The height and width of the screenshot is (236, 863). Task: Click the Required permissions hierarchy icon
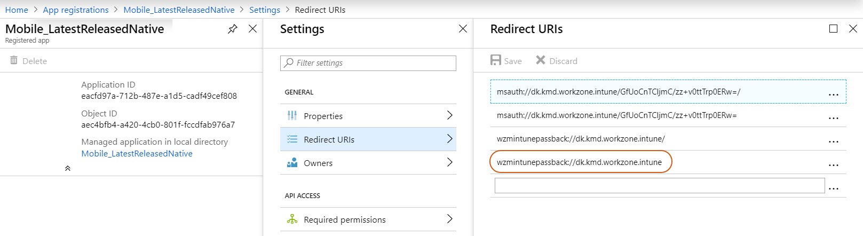coord(292,219)
